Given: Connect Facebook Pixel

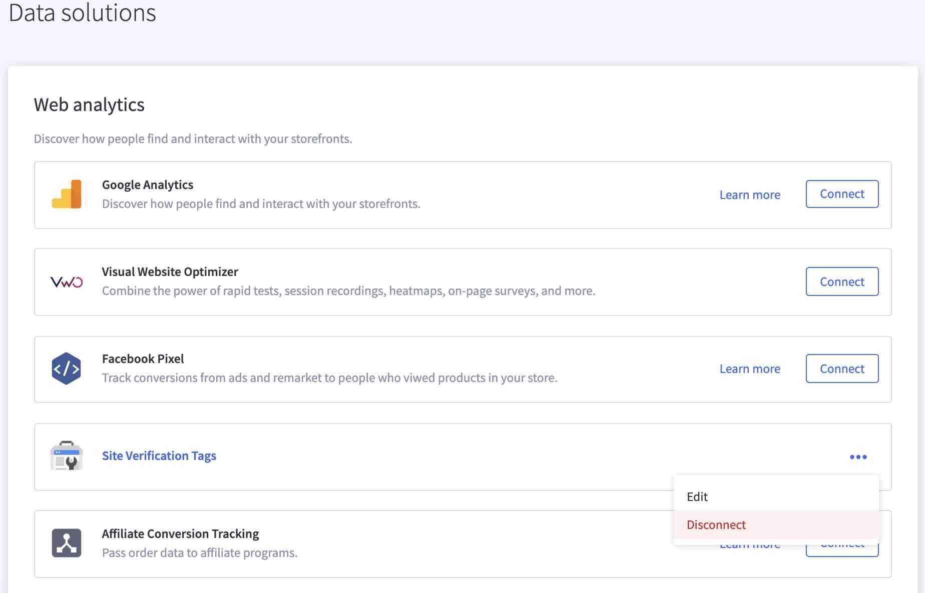Looking at the screenshot, I should tap(842, 368).
